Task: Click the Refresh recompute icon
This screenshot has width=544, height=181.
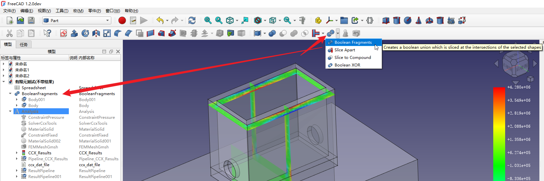Action: point(192,20)
